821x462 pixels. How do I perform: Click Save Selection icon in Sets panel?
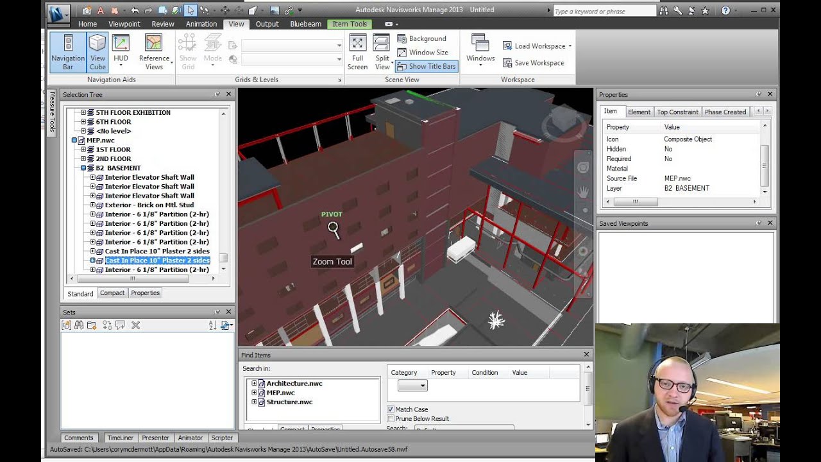pos(66,325)
